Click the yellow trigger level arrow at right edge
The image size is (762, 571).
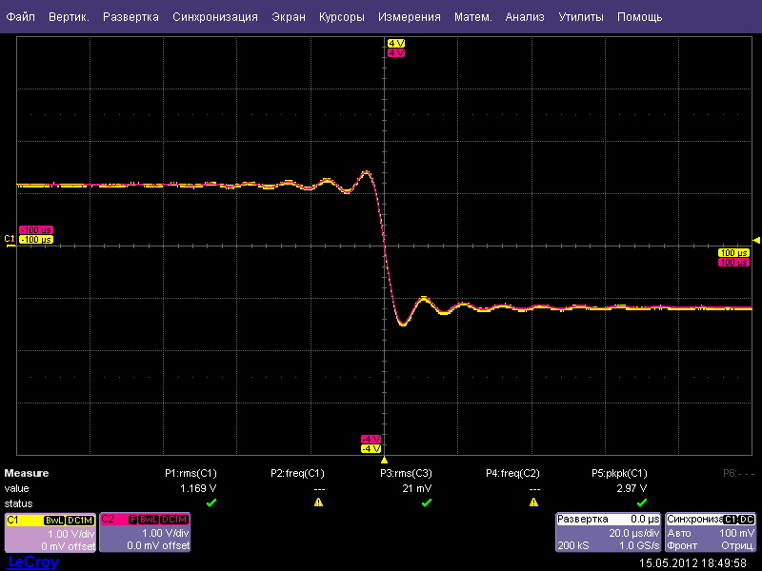(x=756, y=240)
